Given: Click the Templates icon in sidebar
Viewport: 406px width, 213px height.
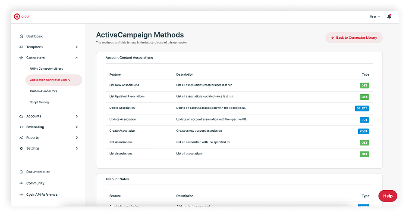Looking at the screenshot, I should pos(21,47).
